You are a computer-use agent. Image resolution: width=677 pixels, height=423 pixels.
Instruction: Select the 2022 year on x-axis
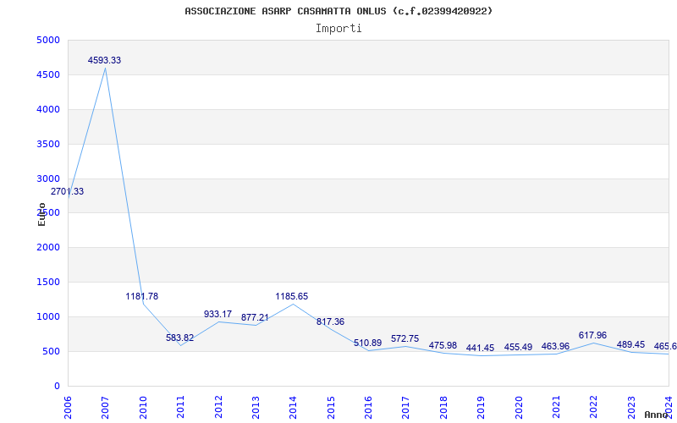click(x=594, y=406)
